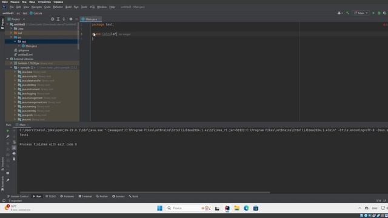Run Main with green play toolbar button

[373, 13]
